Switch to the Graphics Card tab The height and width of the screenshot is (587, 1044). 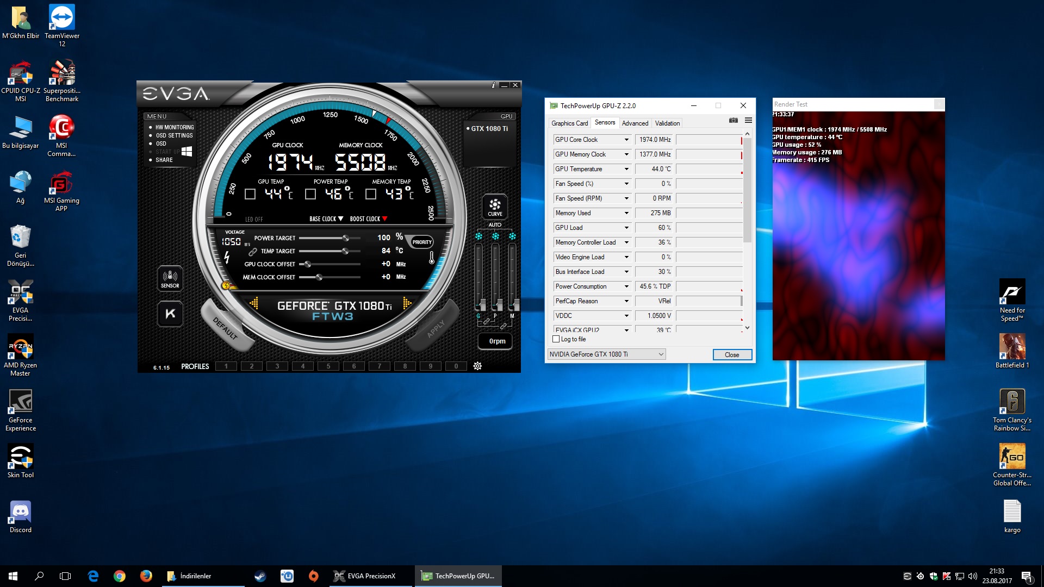569,123
